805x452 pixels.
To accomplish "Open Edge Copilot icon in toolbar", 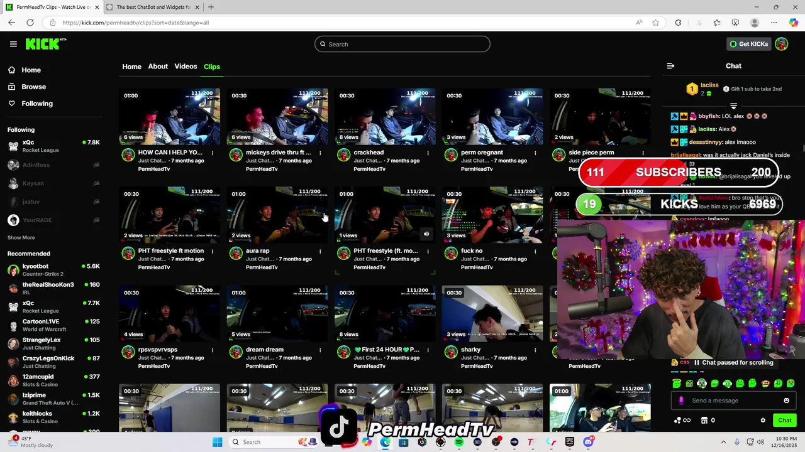I will coord(794,23).
